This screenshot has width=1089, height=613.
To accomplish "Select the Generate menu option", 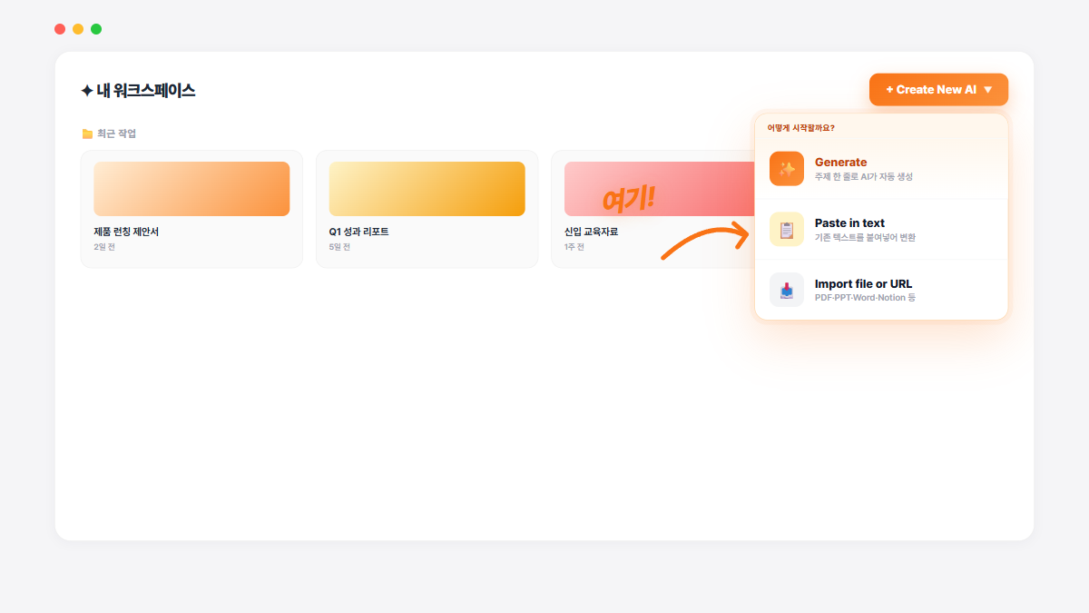I will (x=881, y=169).
